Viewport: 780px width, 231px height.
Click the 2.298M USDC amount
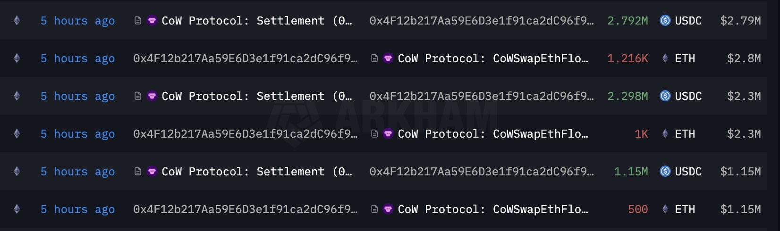coord(627,96)
